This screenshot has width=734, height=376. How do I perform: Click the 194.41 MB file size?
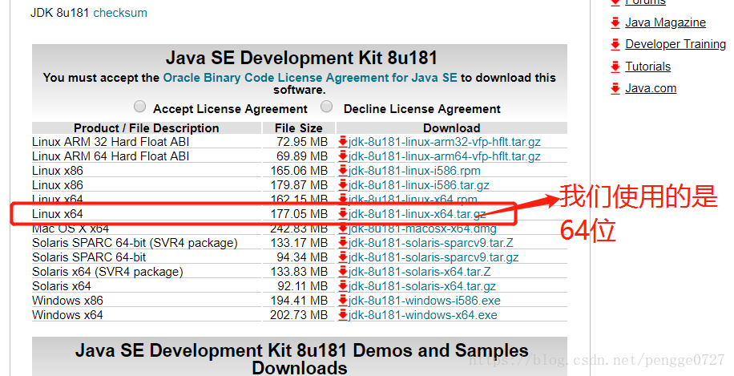coord(299,301)
